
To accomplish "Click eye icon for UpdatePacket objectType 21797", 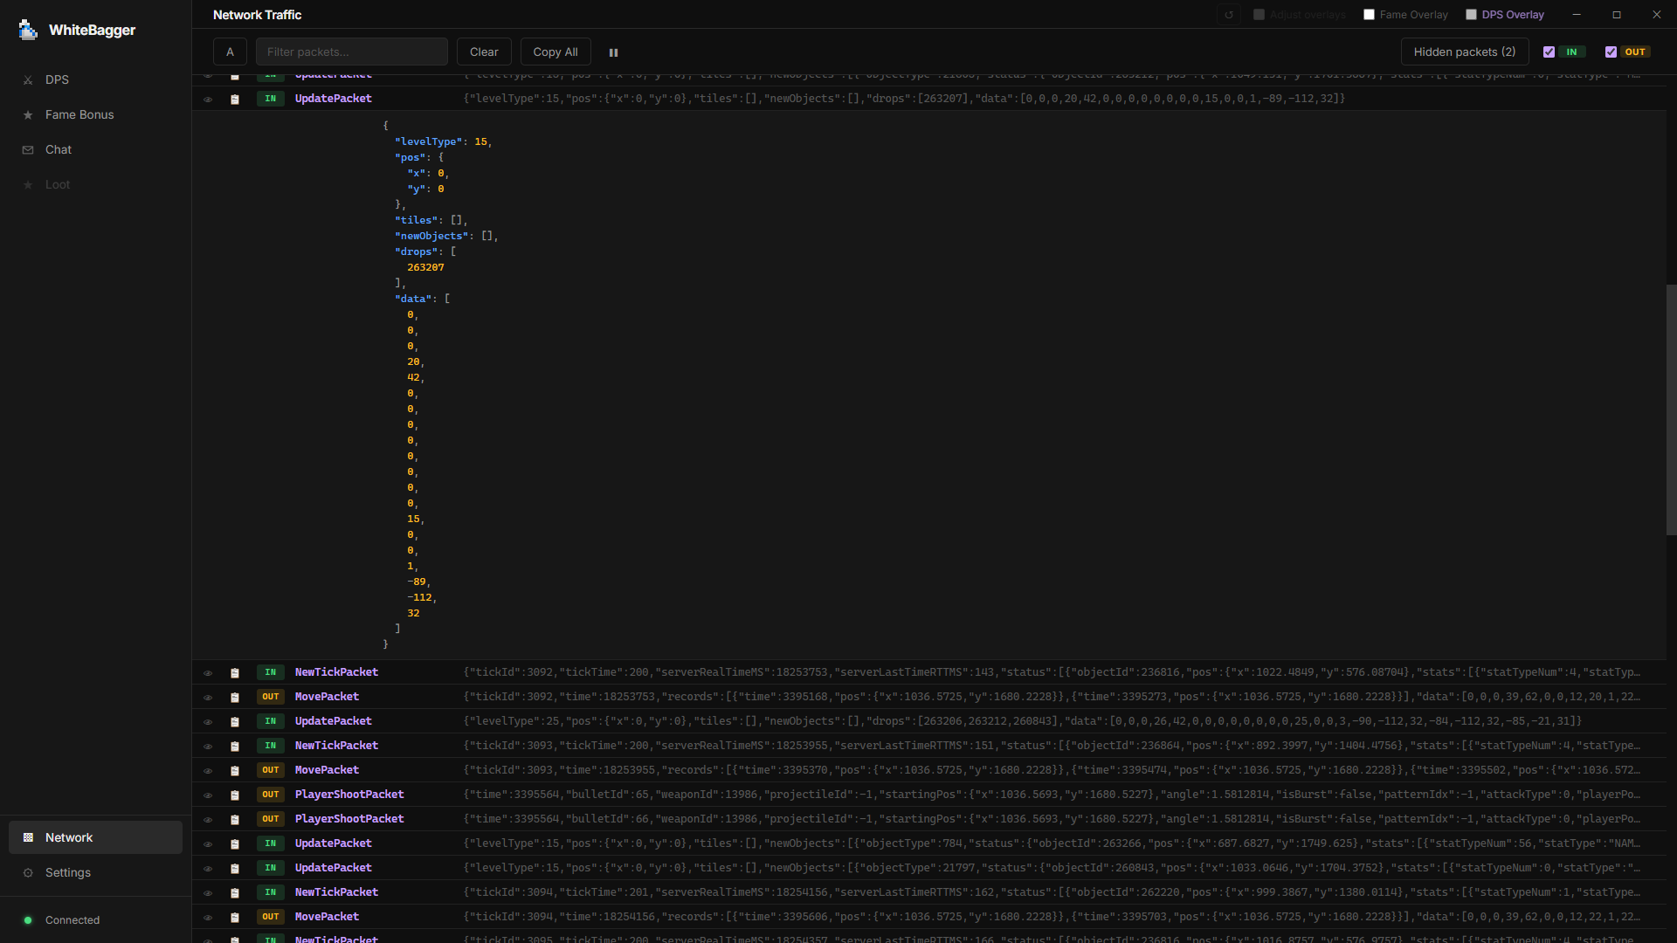I will point(208,869).
